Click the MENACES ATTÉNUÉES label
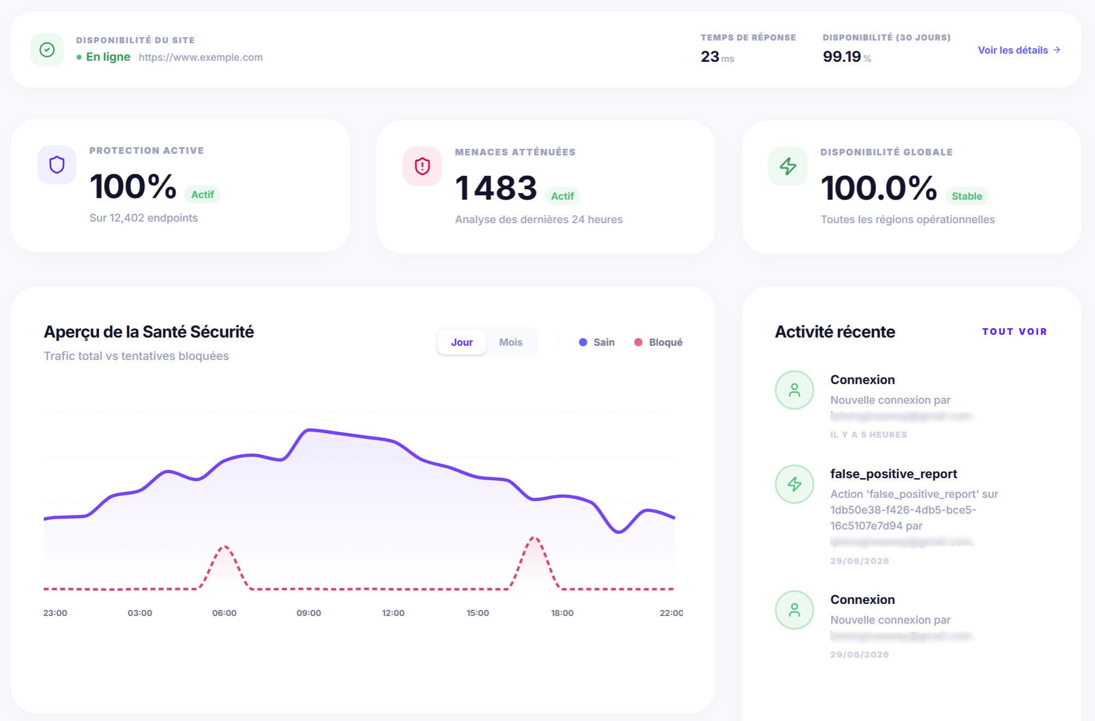1095x721 pixels. pos(515,152)
